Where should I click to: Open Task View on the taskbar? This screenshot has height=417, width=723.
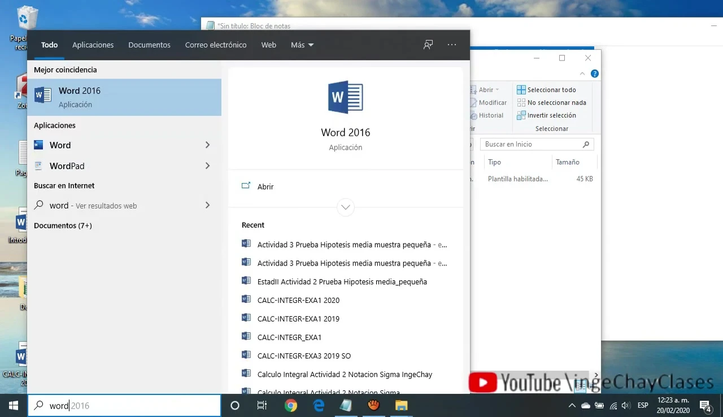262,405
